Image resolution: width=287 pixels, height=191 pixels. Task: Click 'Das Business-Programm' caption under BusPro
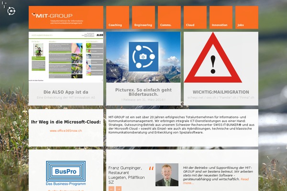pyautogui.click(x=66, y=184)
